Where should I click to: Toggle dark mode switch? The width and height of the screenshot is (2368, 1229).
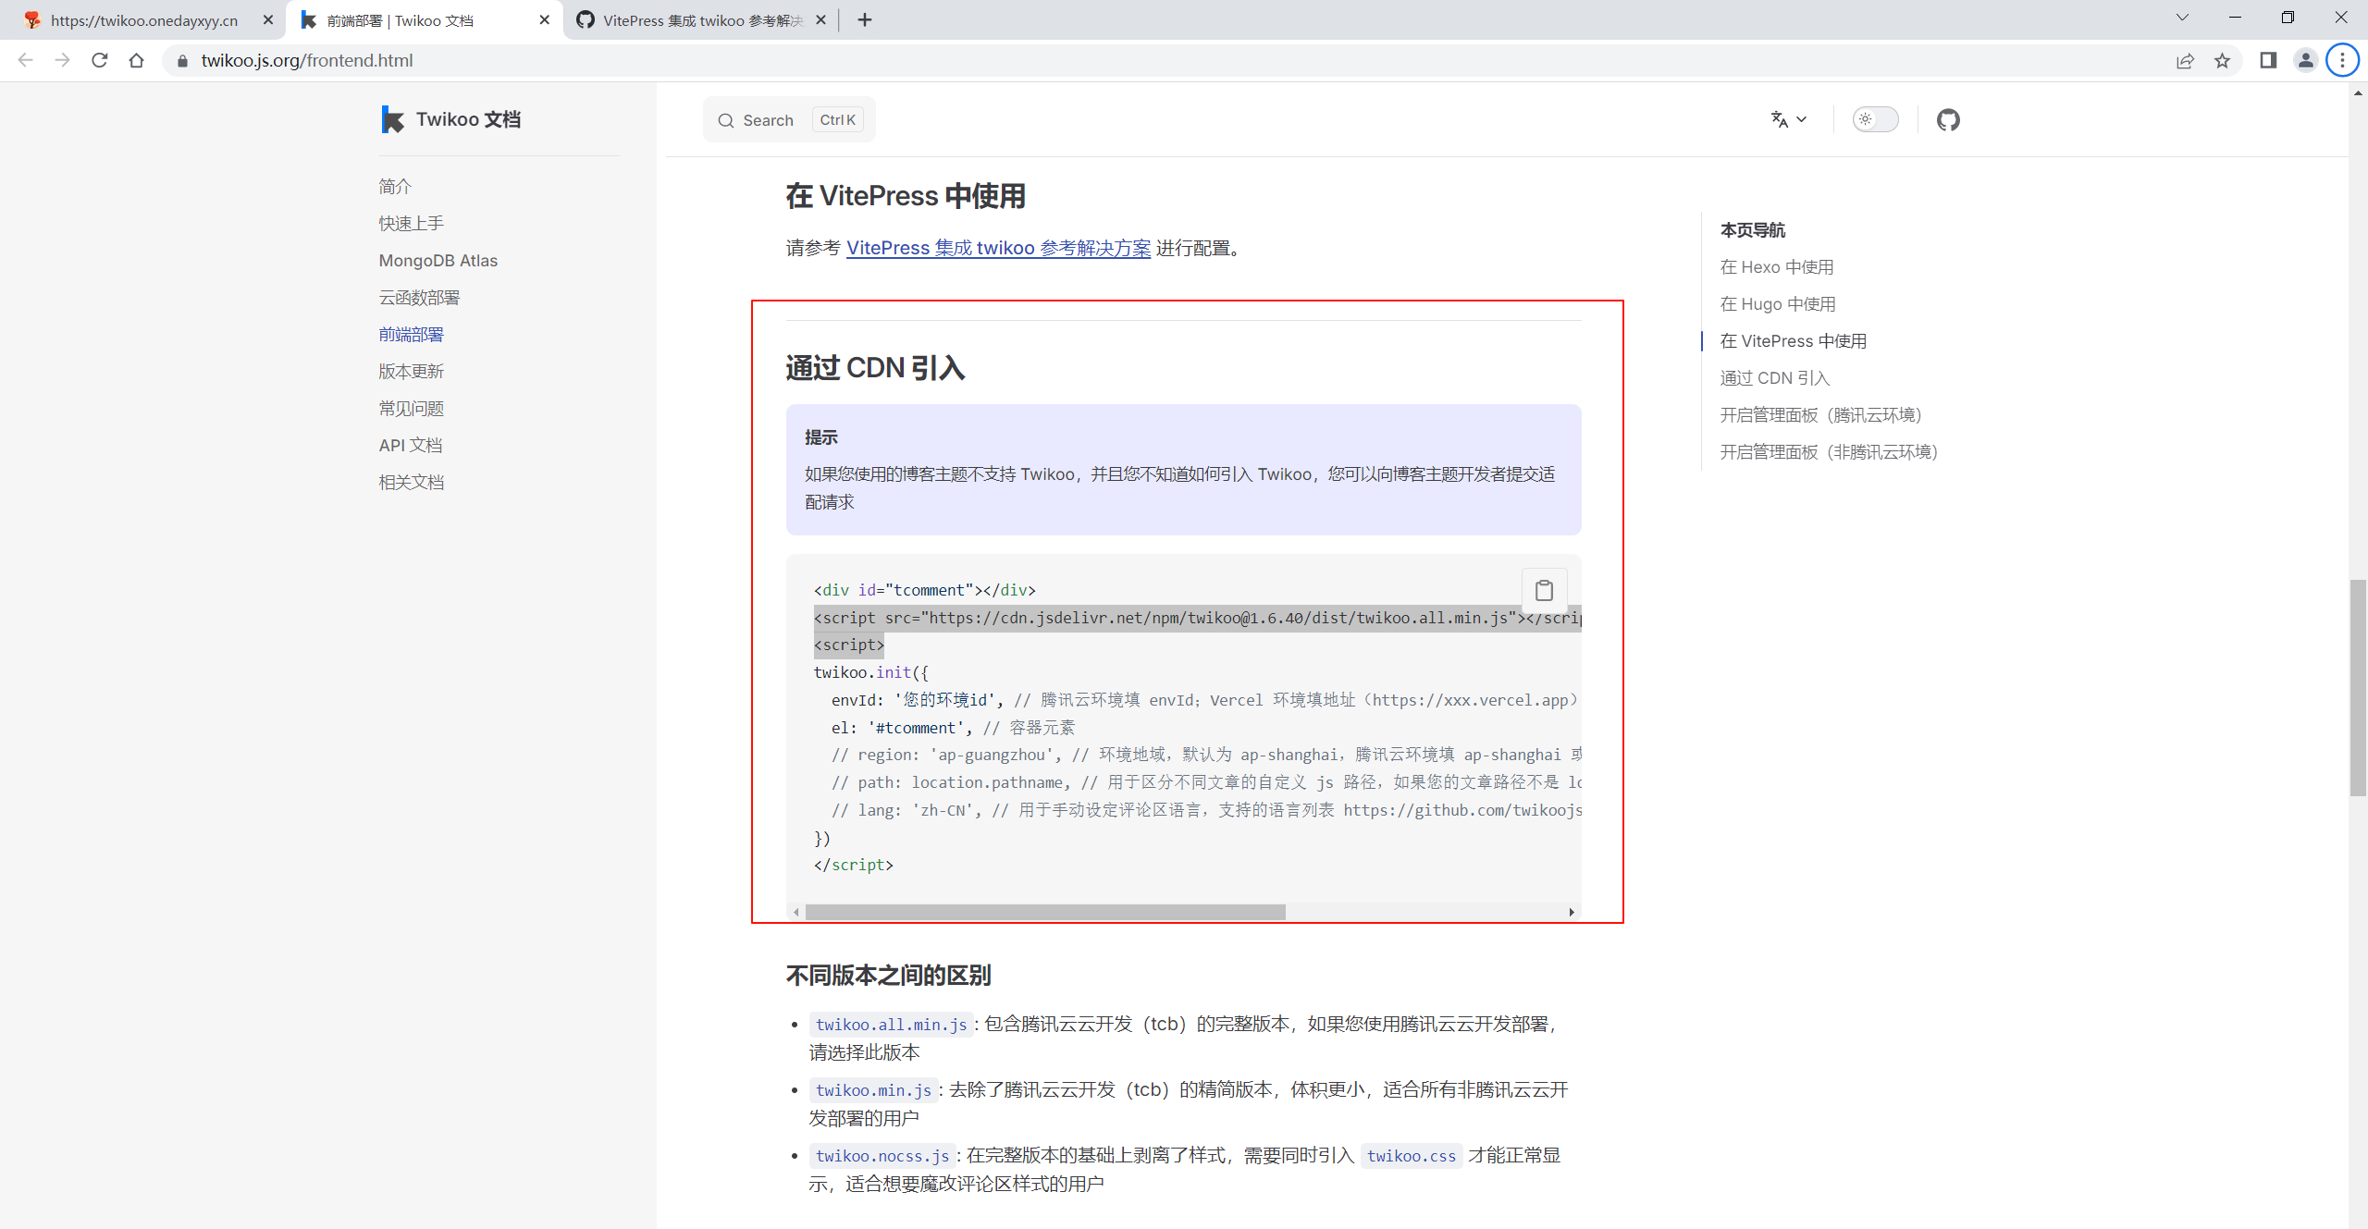(1875, 119)
